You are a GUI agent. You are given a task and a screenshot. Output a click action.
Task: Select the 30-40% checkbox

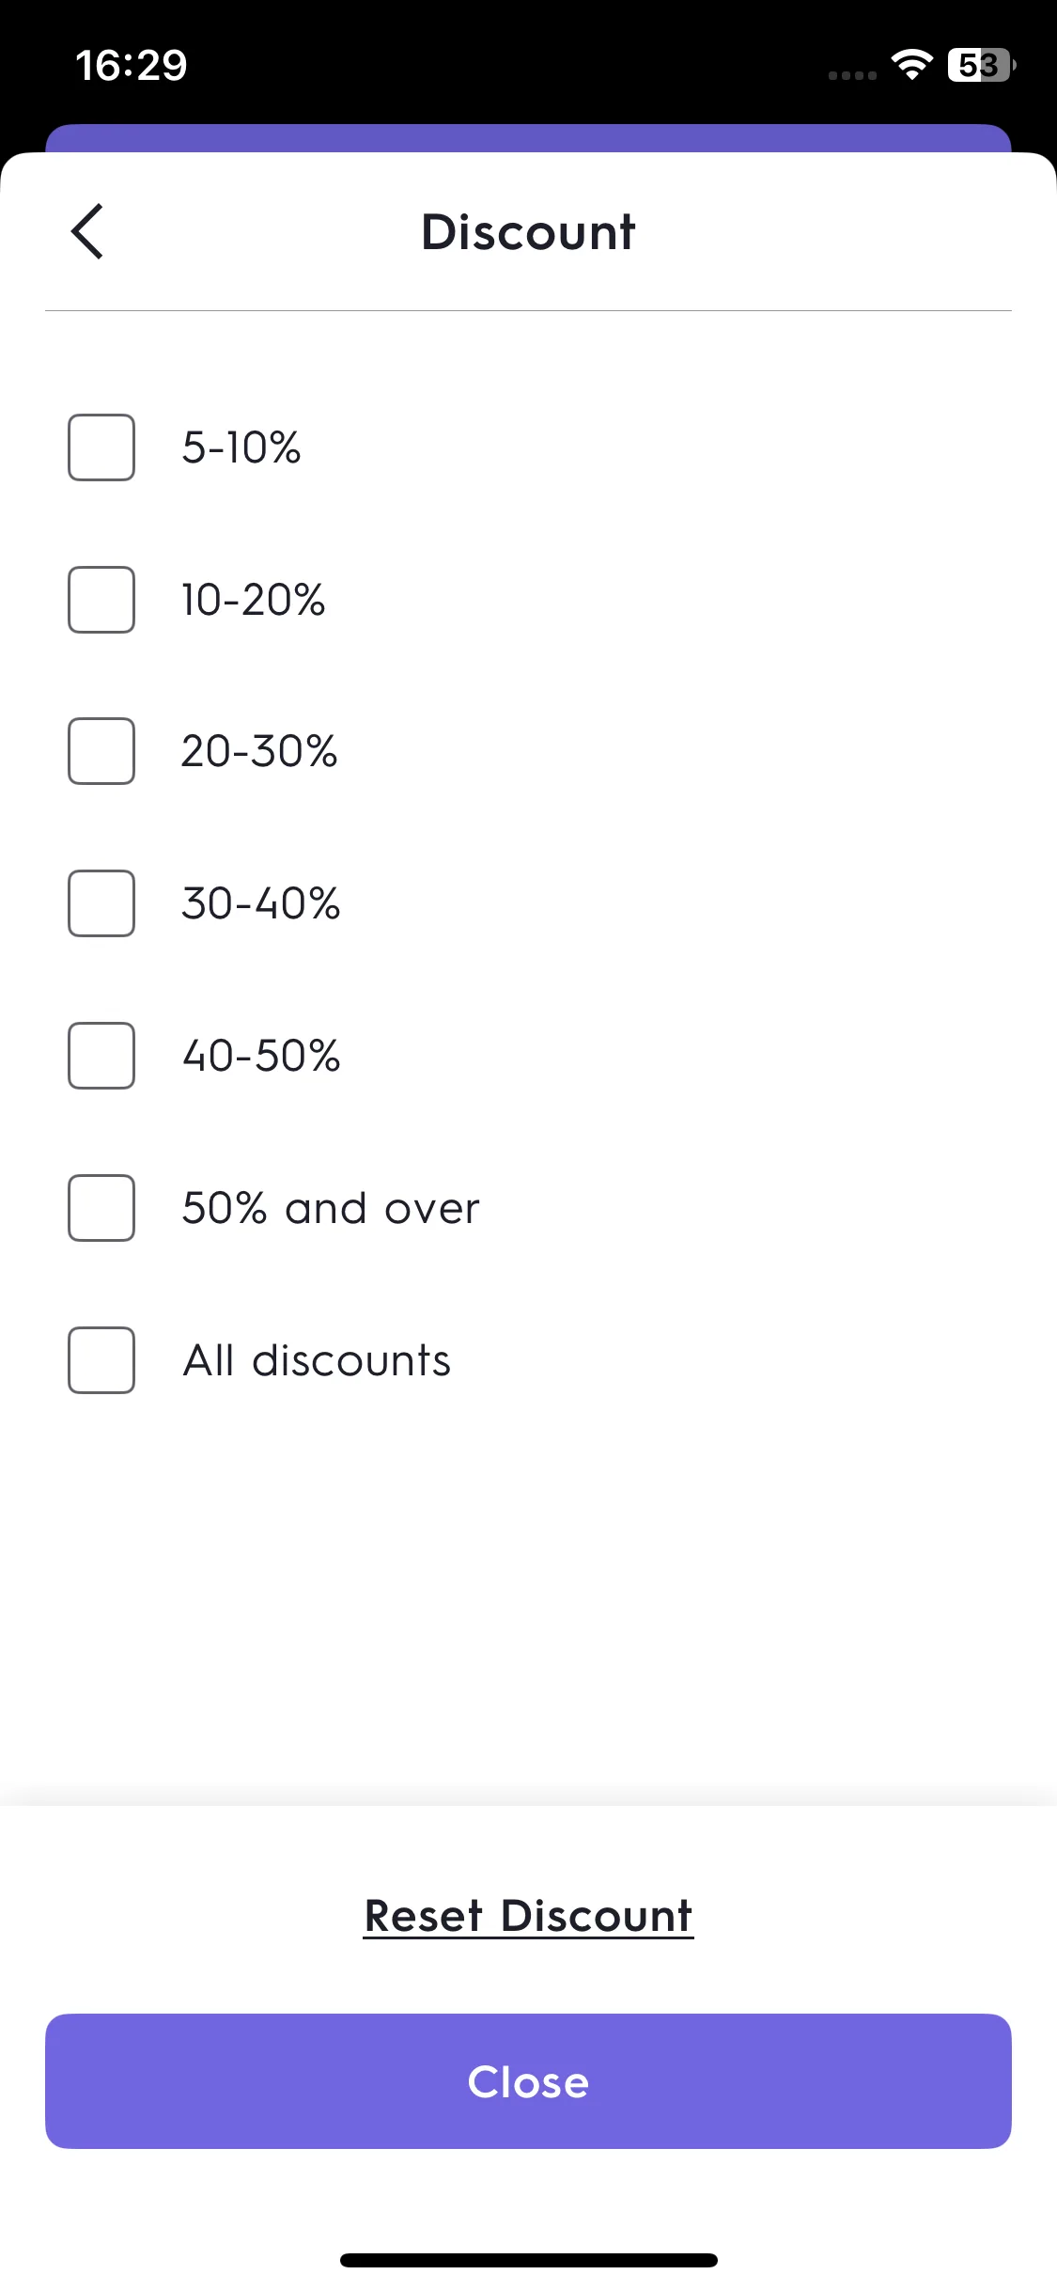click(x=101, y=903)
